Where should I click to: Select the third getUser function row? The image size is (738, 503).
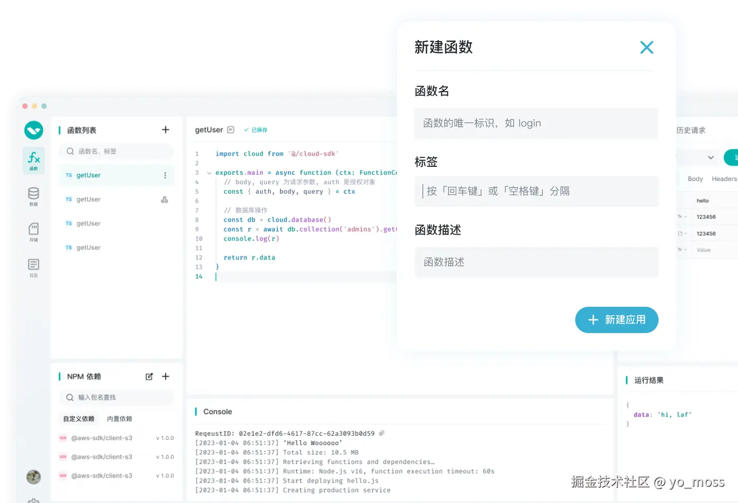[x=116, y=223]
